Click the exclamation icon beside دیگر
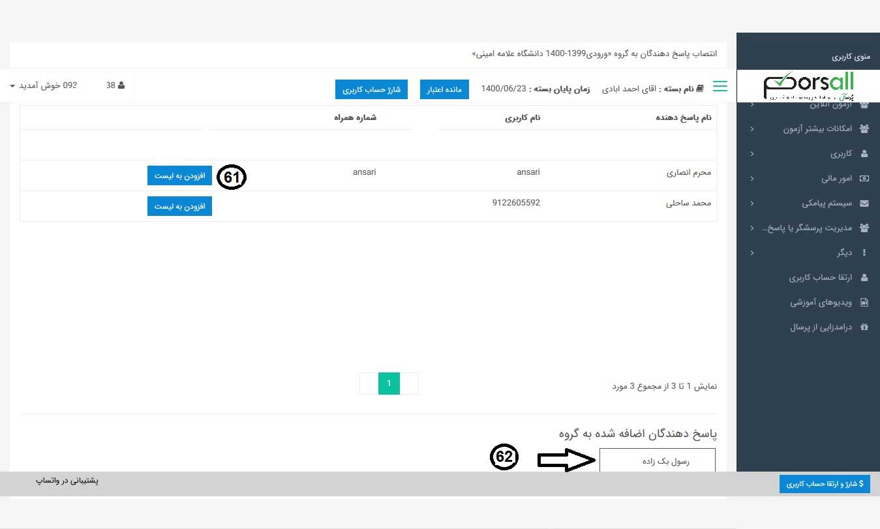 tap(864, 252)
